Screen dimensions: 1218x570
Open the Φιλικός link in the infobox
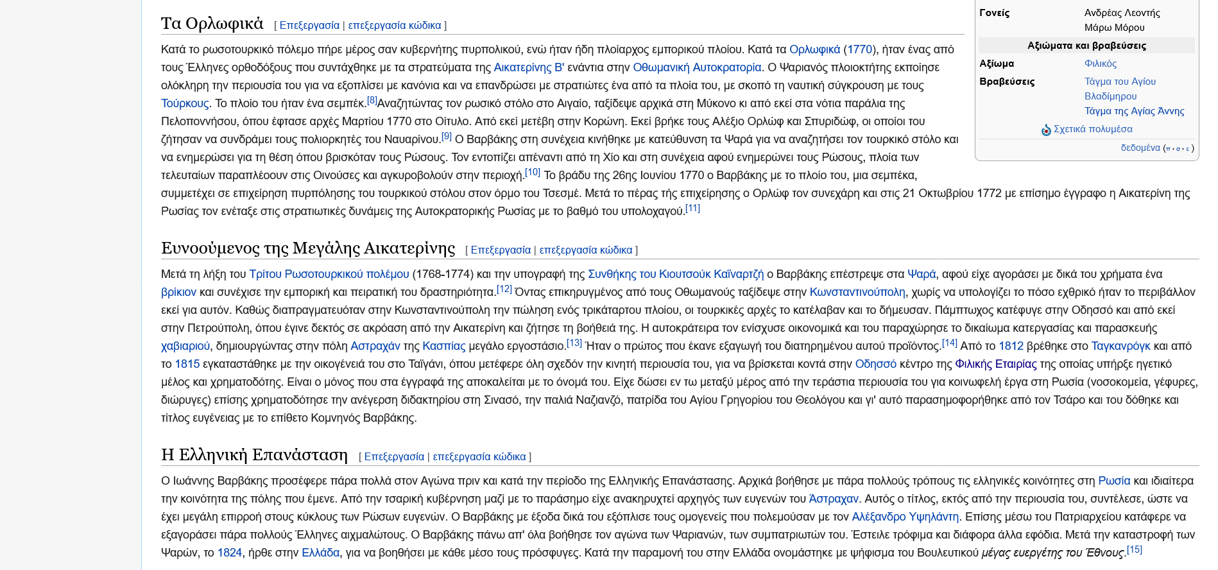tap(1100, 64)
